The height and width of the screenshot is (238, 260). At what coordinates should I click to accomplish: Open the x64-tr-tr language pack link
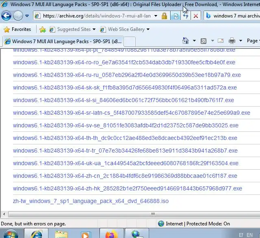pyautogui.click(x=125, y=151)
